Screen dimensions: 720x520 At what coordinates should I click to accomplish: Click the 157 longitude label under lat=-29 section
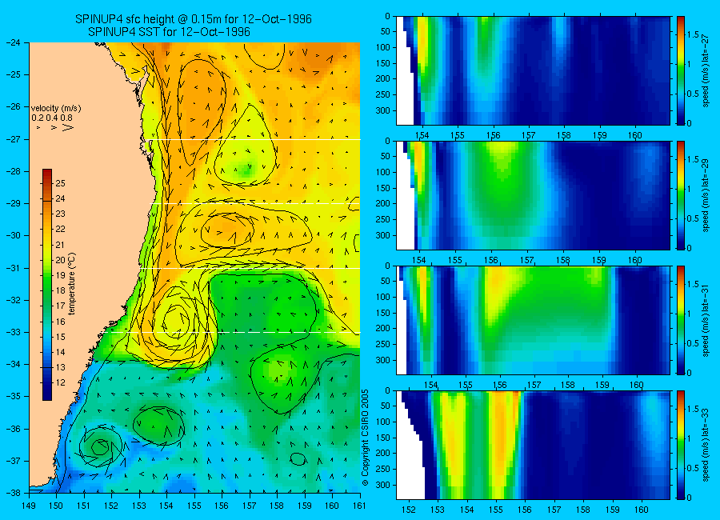(x=527, y=260)
